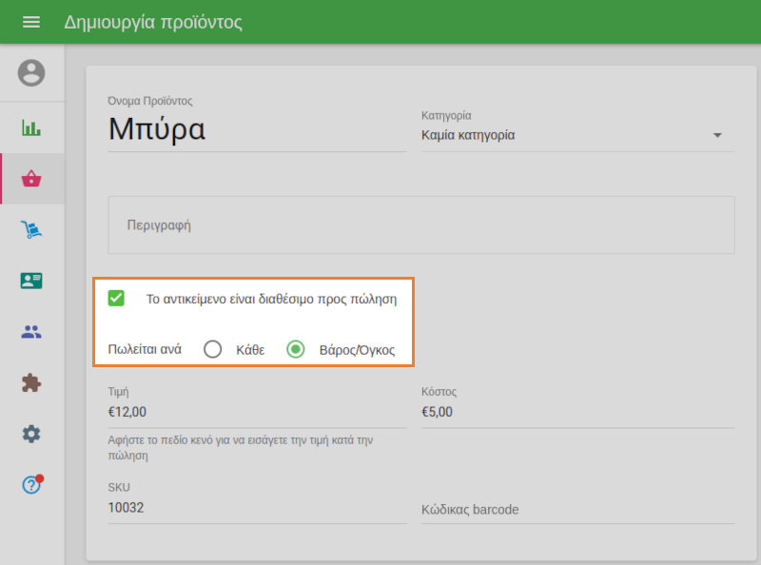Open the settings gear icon
Viewport: 761px width, 565px height.
click(31, 434)
